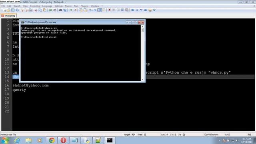Screen dimensions: 256x144
Task: Print the document using the Print icon
Action: point(30,10)
